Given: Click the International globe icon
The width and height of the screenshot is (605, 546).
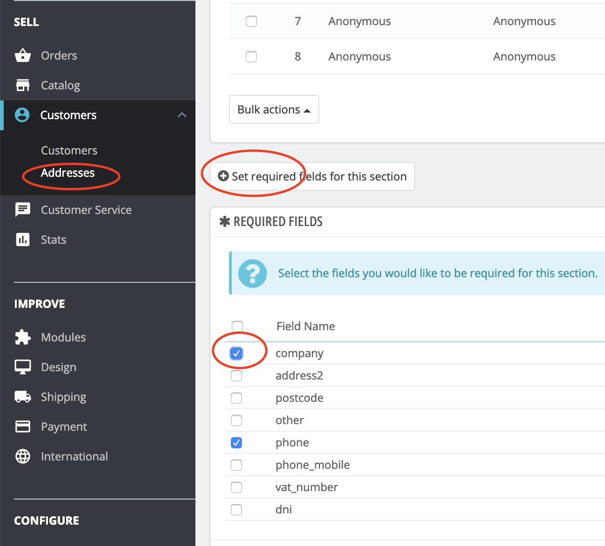Looking at the screenshot, I should click(x=22, y=456).
